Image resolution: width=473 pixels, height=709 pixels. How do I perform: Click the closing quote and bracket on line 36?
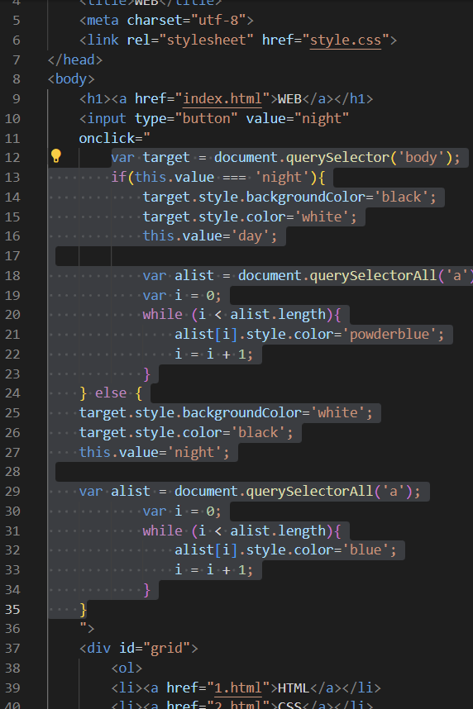pyautogui.click(x=87, y=629)
